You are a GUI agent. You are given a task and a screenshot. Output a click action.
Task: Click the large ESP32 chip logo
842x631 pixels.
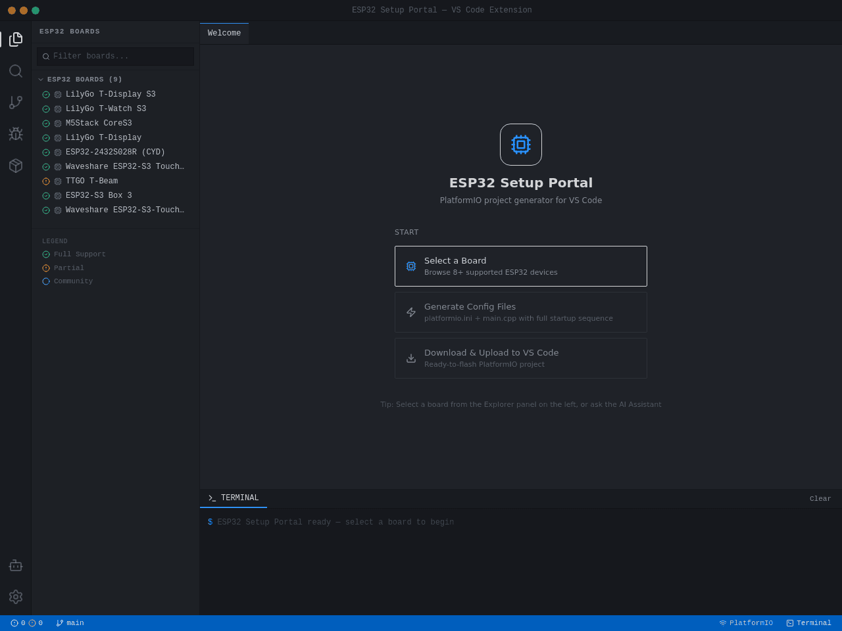point(521,145)
